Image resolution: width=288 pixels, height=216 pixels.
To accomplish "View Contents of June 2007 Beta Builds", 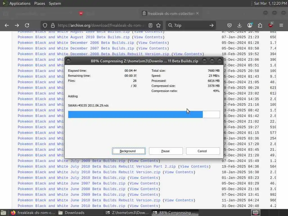I will point(144,183).
